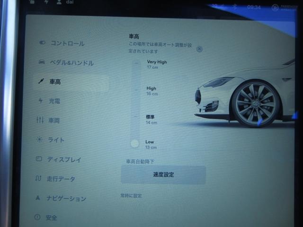Tap the 速度設定 button
This screenshot has height=227, width=303.
163,175
